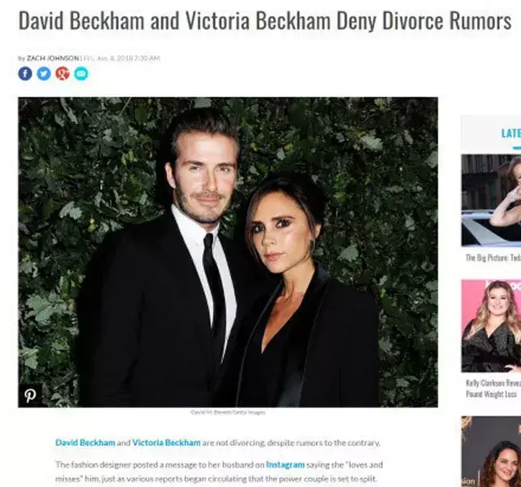The width and height of the screenshot is (521, 487).
Task: Open the David Beckham link in article
Action: coord(85,442)
